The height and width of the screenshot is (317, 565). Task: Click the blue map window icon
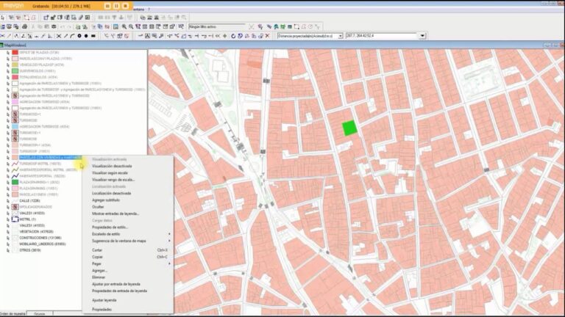[x=116, y=26]
